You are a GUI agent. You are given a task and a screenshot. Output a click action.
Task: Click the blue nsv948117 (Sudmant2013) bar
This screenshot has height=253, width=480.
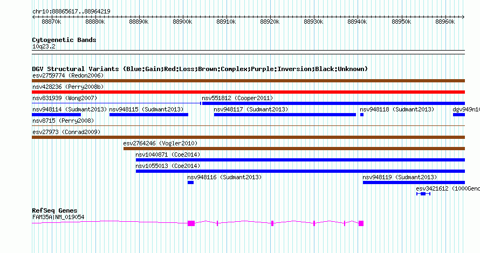(x=285, y=115)
